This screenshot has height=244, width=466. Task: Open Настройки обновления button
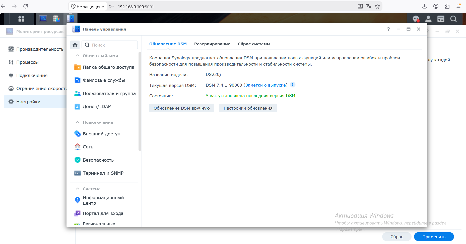tap(248, 108)
